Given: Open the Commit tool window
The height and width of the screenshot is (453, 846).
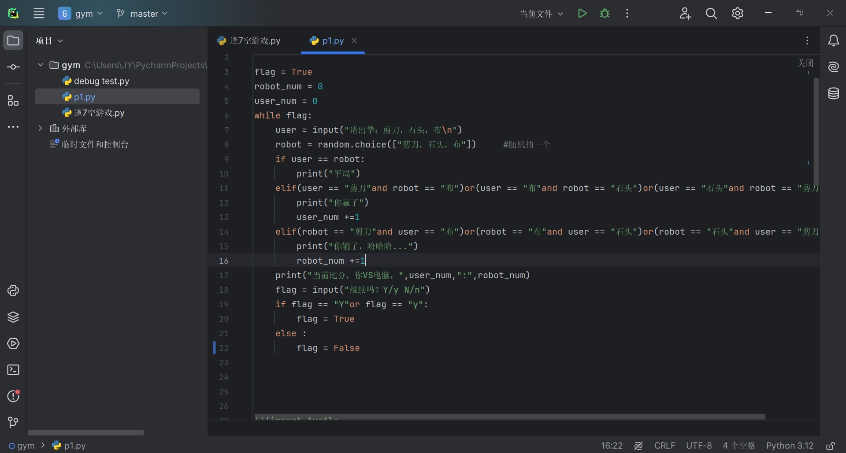Looking at the screenshot, I should 13,67.
